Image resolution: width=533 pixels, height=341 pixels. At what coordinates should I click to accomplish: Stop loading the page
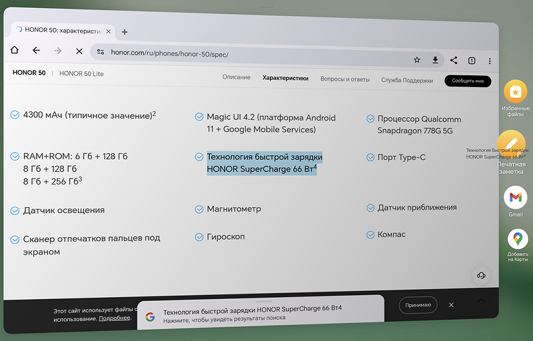pyautogui.click(x=78, y=51)
